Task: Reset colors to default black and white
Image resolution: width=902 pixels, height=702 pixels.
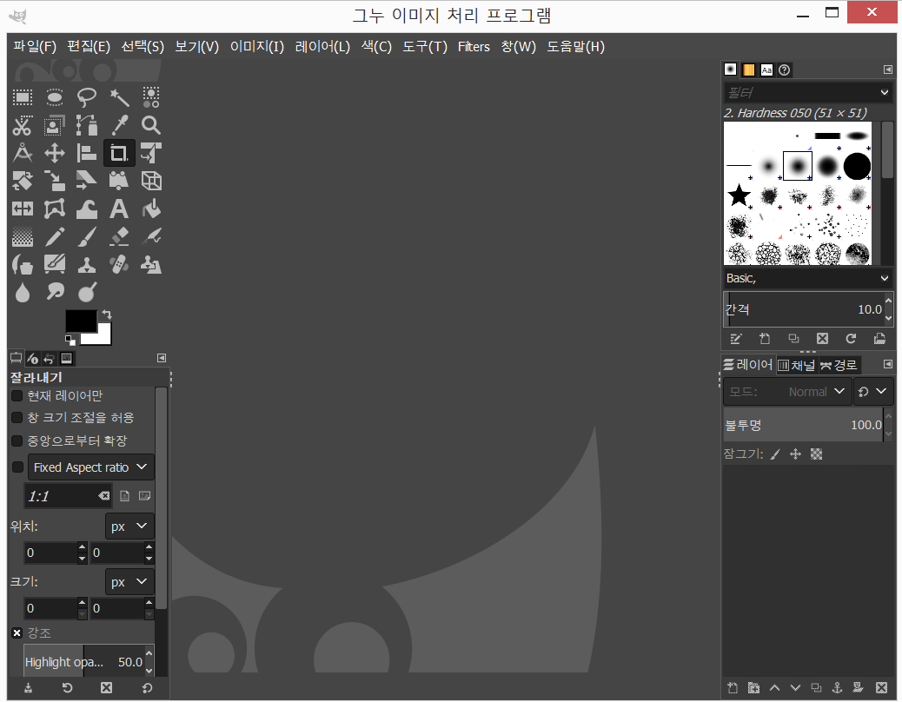Action: 70,340
